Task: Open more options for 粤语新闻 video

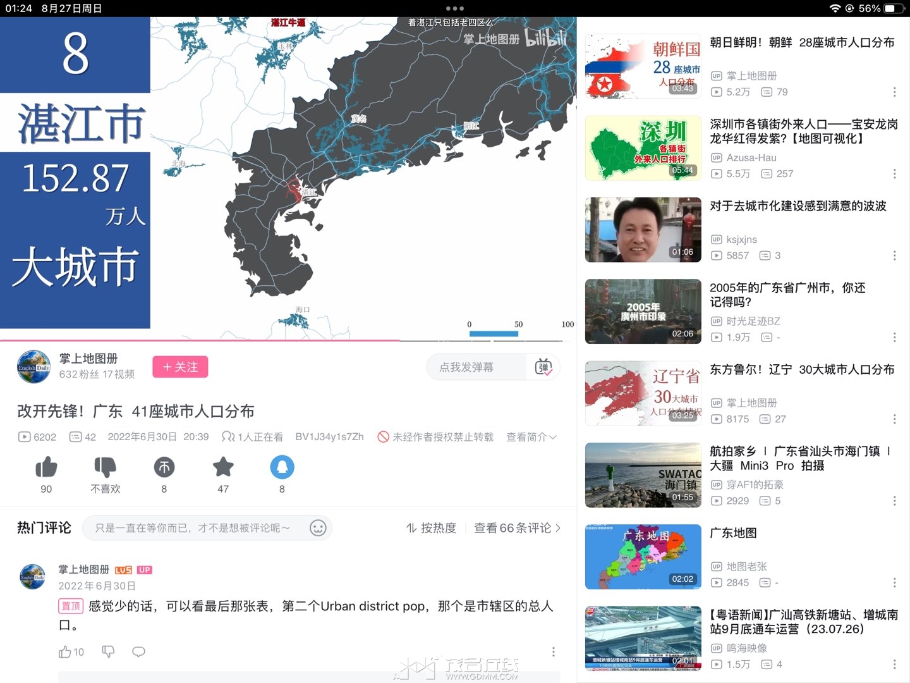Action: [x=894, y=665]
